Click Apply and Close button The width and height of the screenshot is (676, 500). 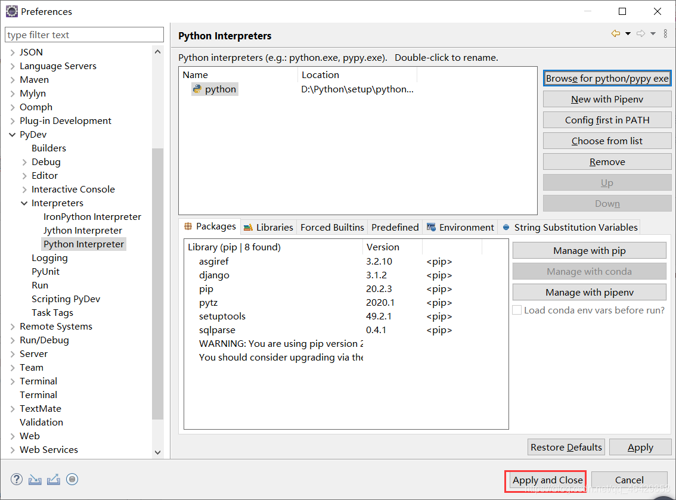pyautogui.click(x=547, y=480)
